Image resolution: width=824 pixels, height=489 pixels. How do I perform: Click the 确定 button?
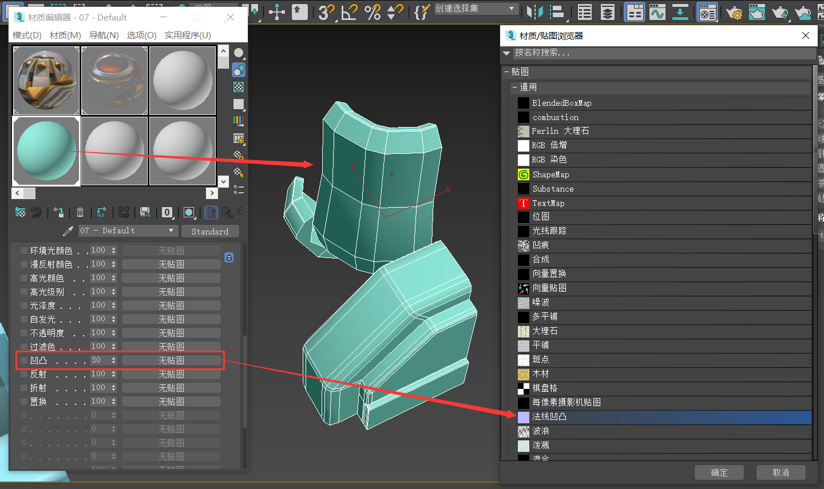(719, 472)
